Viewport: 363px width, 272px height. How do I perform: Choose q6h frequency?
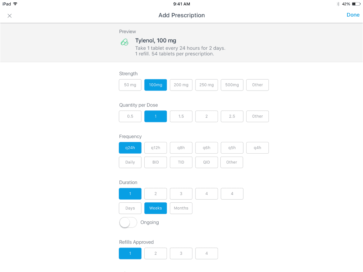click(x=206, y=148)
